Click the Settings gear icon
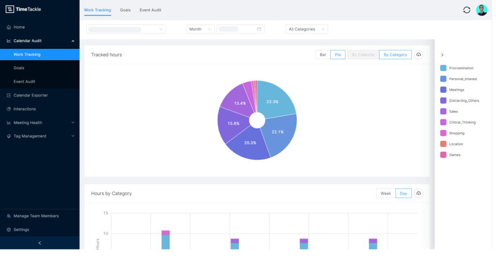Image resolution: width=496 pixels, height=279 pixels. pyautogui.click(x=9, y=230)
